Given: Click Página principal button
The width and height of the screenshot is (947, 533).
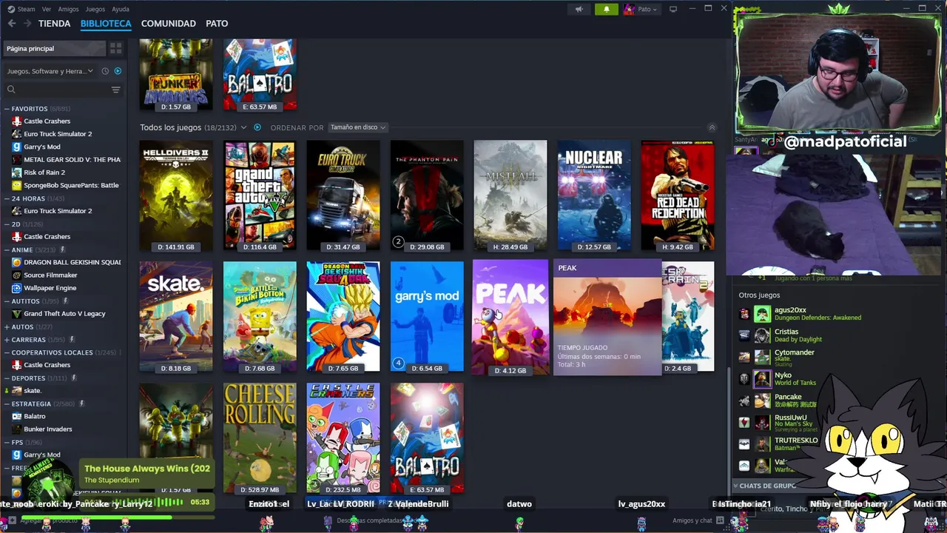Looking at the screenshot, I should (x=55, y=48).
